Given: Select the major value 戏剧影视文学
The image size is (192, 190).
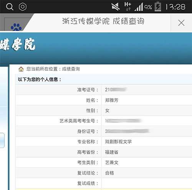Looking at the screenshot, I should (x=118, y=142).
